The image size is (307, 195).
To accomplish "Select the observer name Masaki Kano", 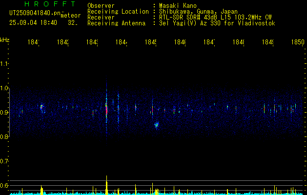I will click(178, 6).
